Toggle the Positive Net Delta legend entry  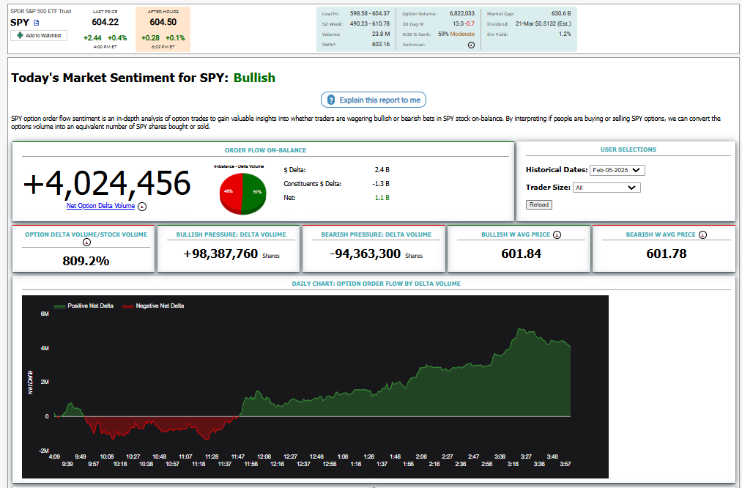click(x=84, y=306)
